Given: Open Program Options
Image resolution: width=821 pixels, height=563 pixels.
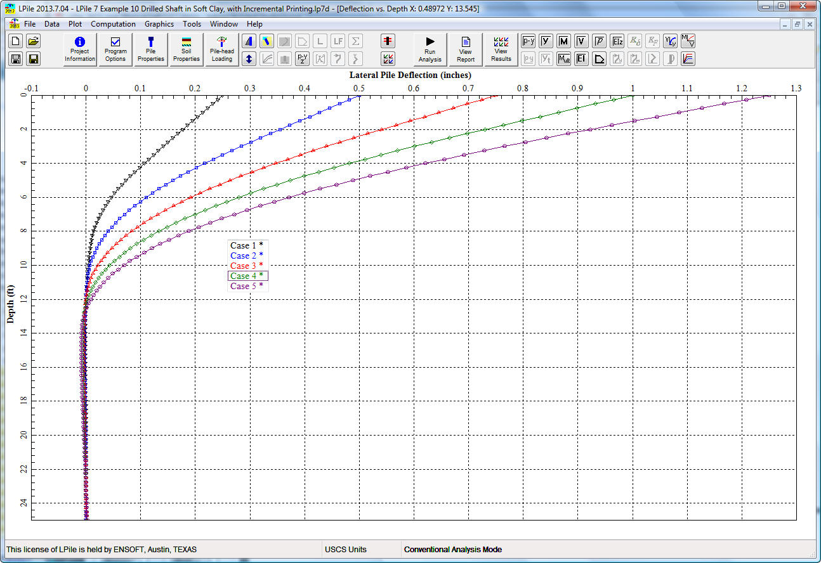Looking at the screenshot, I should [115, 49].
